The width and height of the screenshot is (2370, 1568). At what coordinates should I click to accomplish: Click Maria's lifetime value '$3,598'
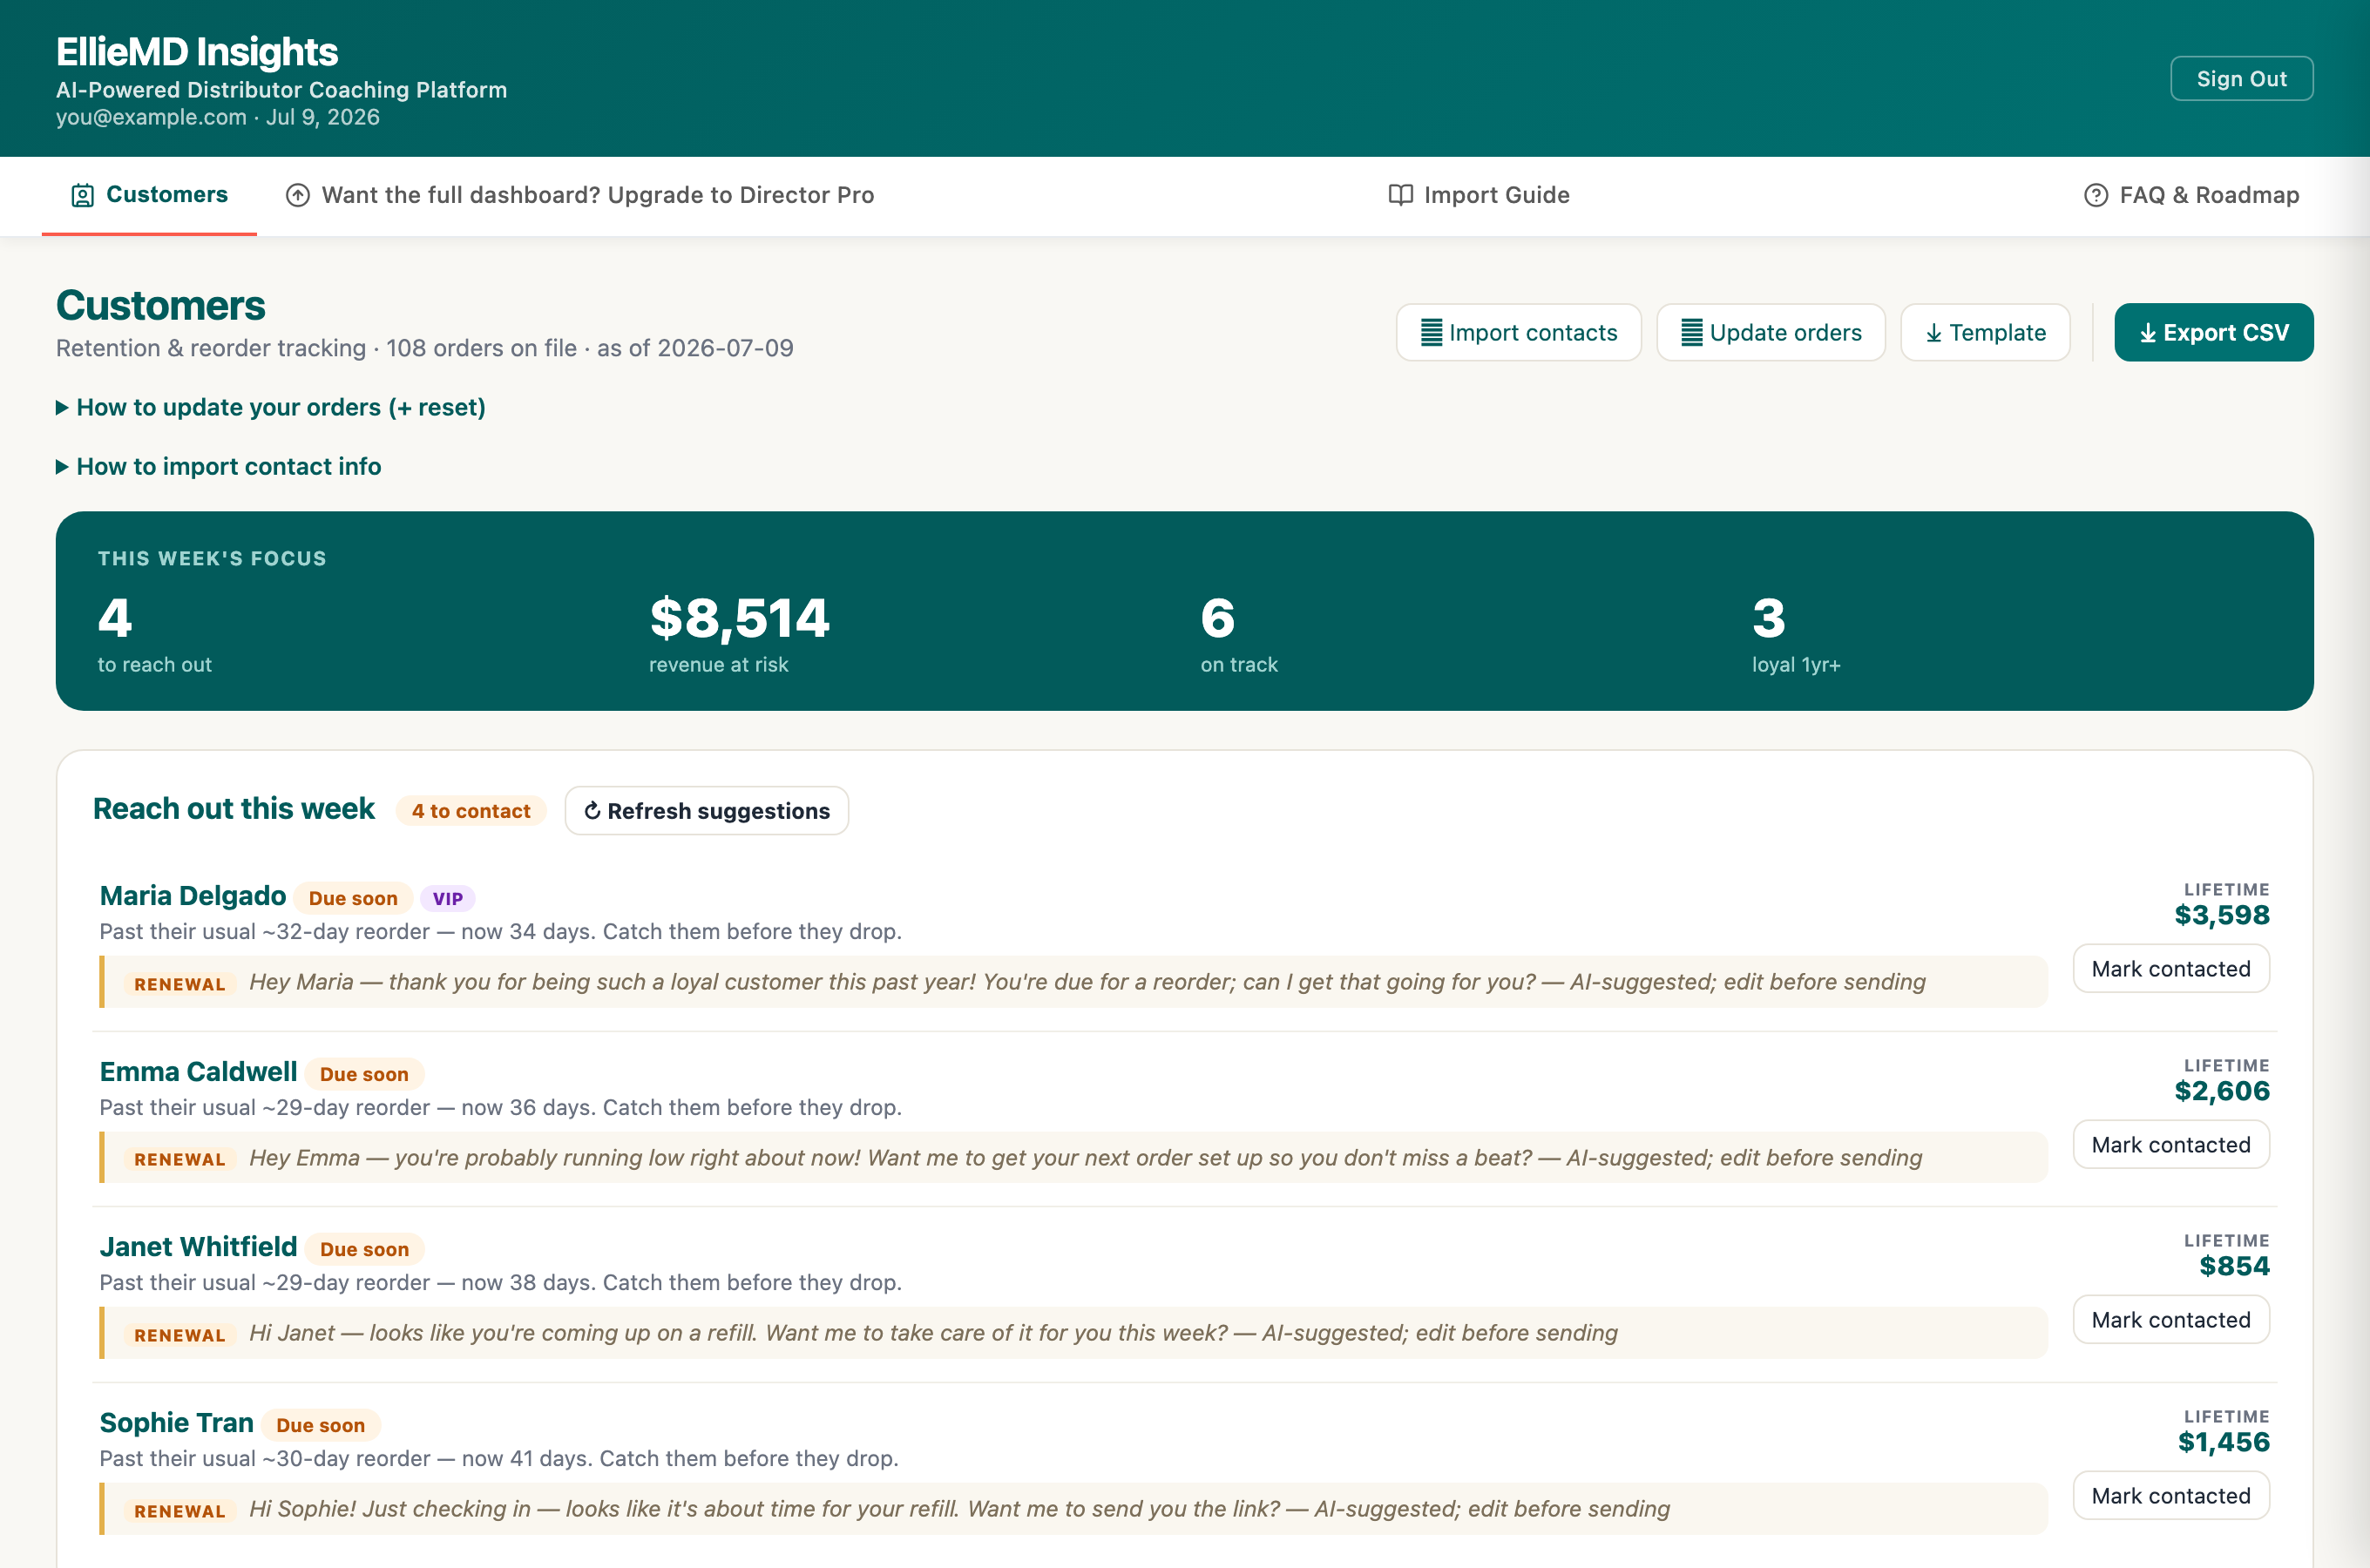pos(2222,915)
